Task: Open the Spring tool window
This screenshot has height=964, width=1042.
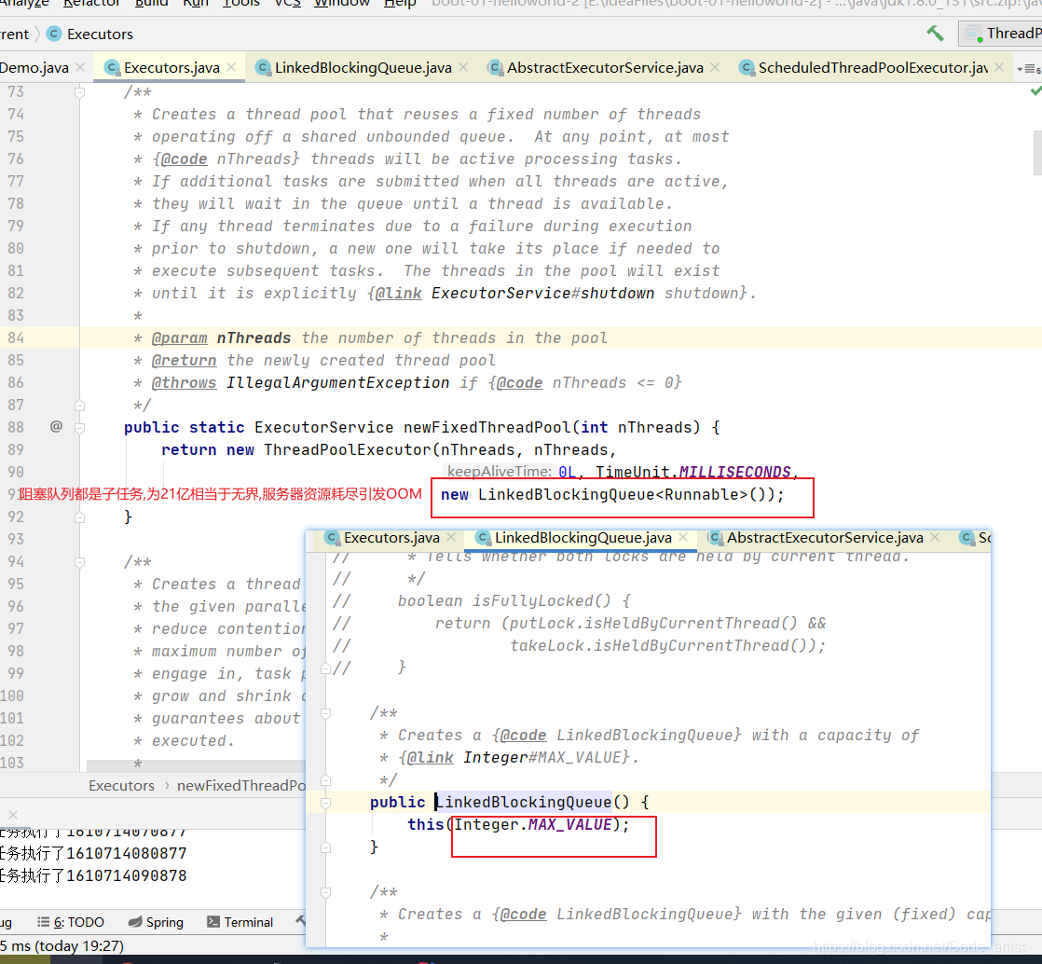Action: (x=156, y=922)
